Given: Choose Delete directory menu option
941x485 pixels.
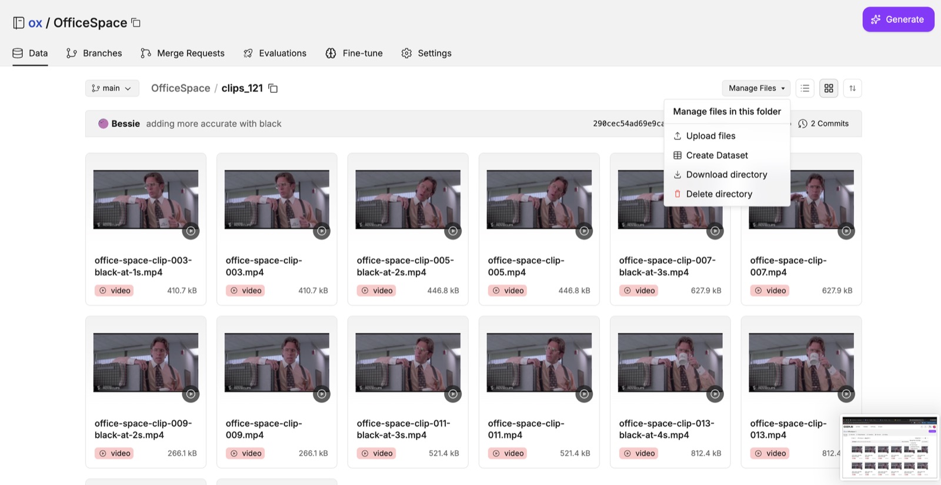Looking at the screenshot, I should pyautogui.click(x=727, y=194).
